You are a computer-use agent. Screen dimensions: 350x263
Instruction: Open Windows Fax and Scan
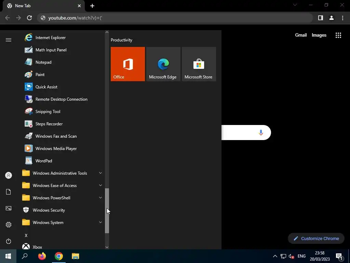tap(63, 136)
